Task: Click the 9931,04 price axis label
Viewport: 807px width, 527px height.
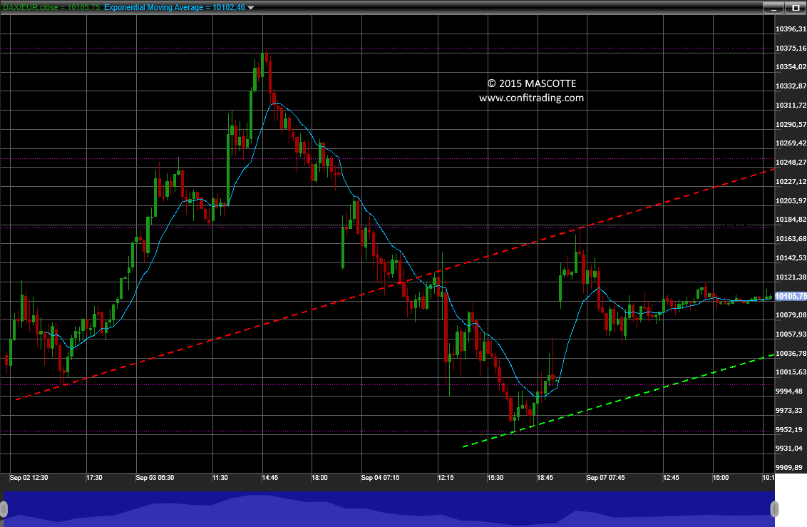Action: pos(788,449)
